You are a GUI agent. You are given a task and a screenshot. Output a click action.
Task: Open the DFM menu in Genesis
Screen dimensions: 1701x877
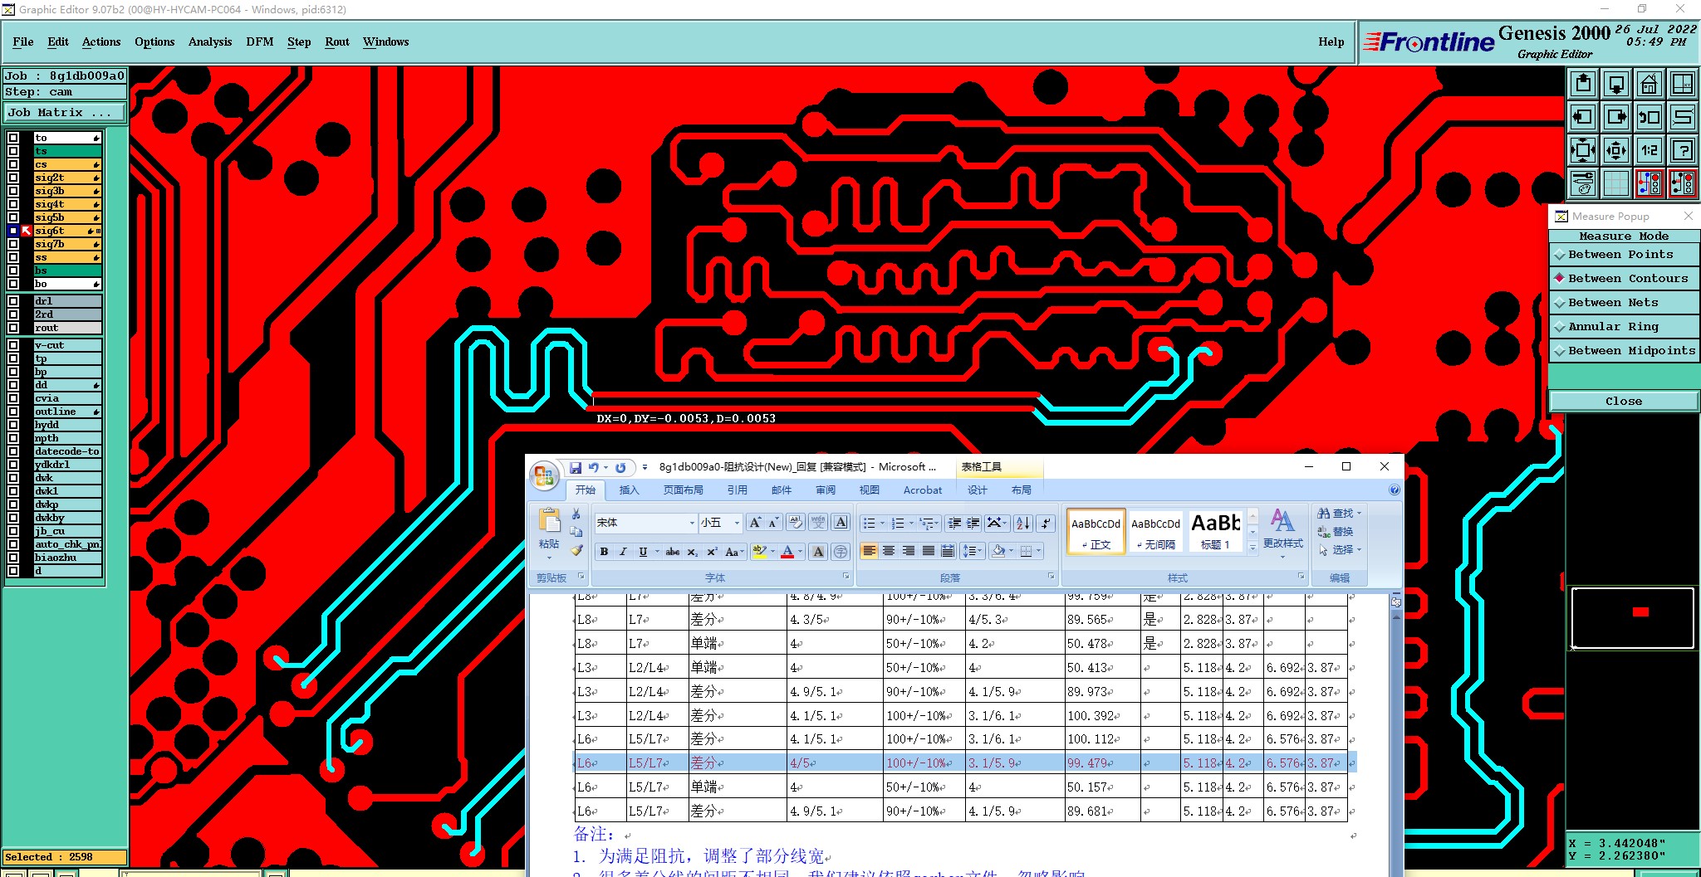coord(260,41)
